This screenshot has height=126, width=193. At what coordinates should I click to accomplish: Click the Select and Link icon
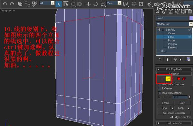[x=20, y=4]
